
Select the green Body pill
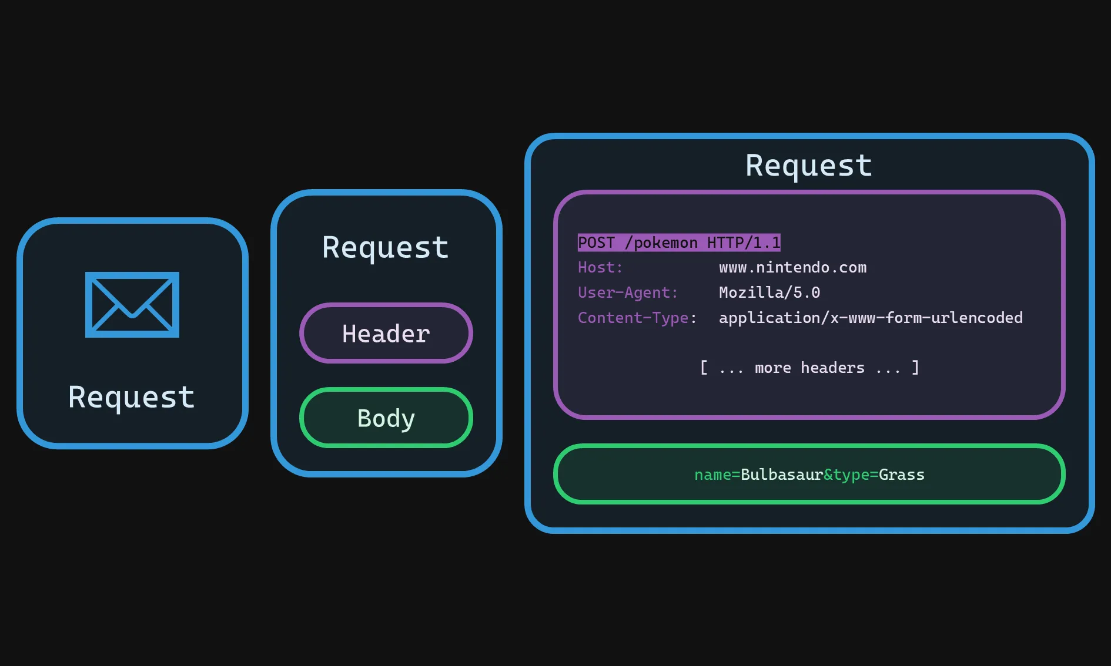[x=386, y=418]
